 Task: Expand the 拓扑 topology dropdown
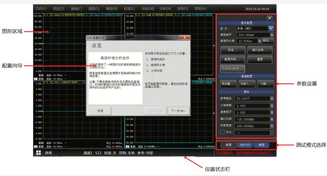(x=271, y=29)
